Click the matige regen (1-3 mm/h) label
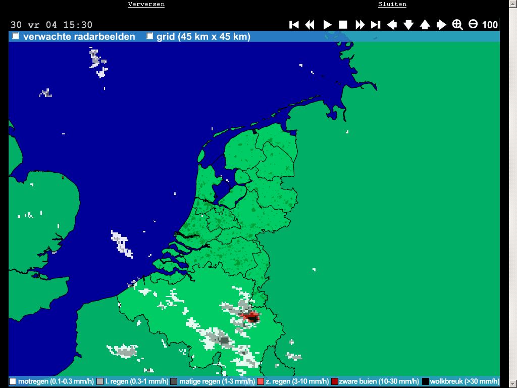517x388 pixels. click(217, 381)
